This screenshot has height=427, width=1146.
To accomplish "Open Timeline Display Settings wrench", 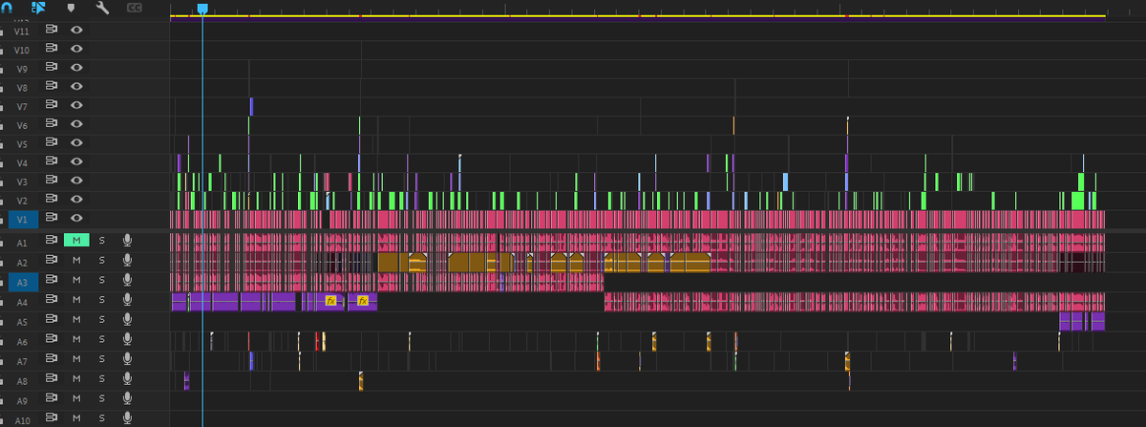I will [x=102, y=8].
